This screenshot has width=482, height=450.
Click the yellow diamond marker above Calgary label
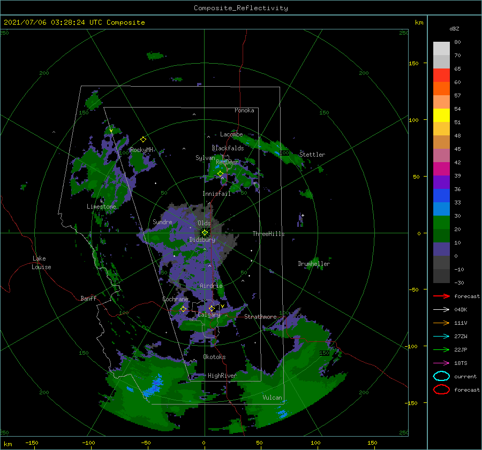pos(212,308)
